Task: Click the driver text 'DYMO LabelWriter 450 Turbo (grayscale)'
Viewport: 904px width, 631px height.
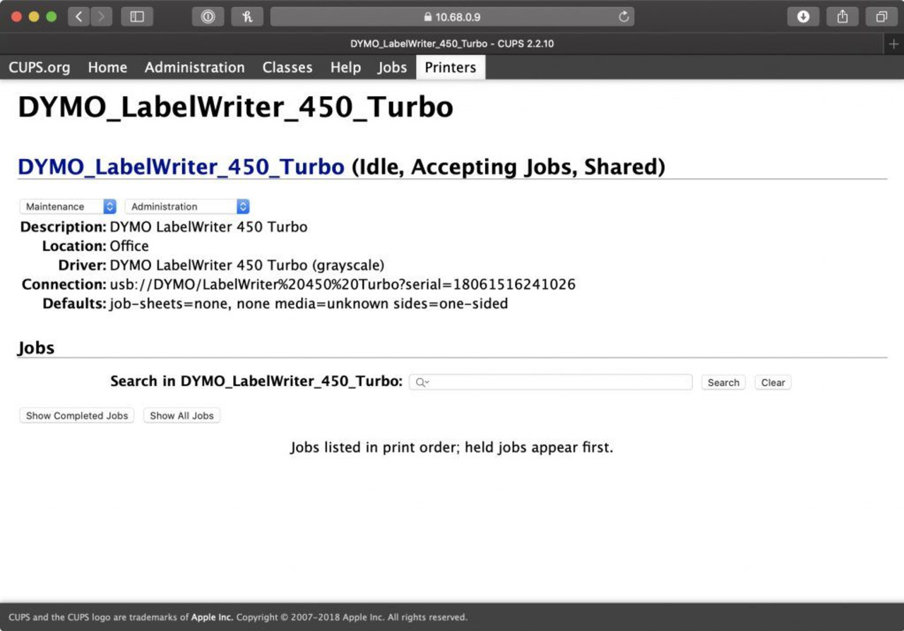Action: point(247,265)
